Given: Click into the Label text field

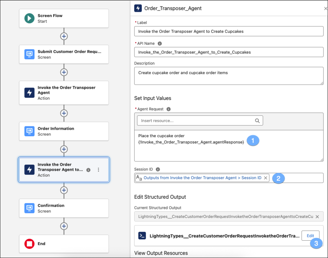Looking at the screenshot, I should [x=229, y=31].
